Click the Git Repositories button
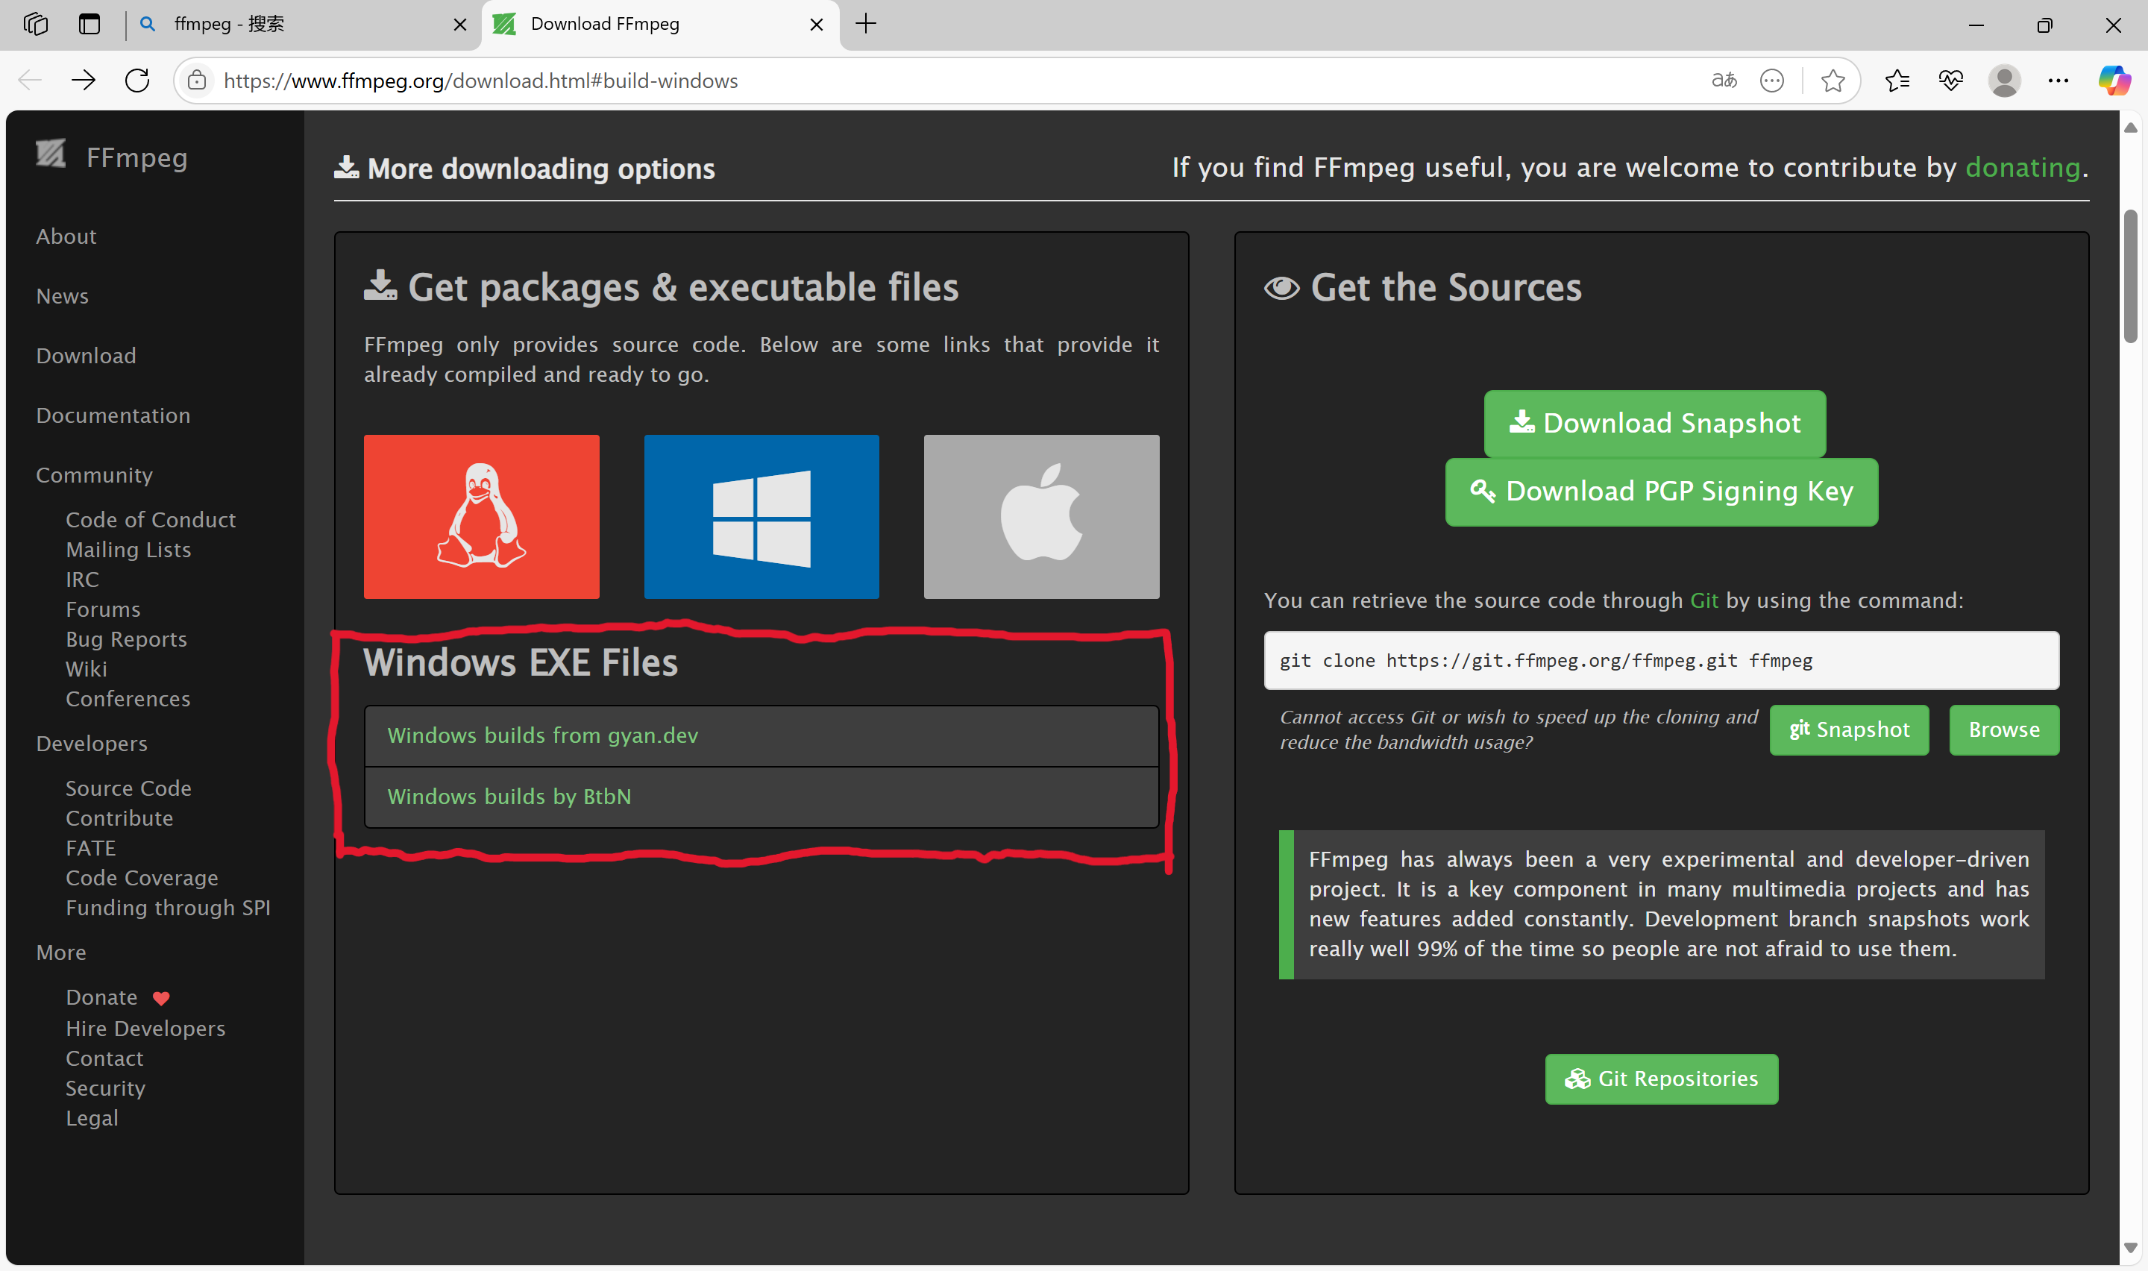2148x1271 pixels. [x=1661, y=1079]
